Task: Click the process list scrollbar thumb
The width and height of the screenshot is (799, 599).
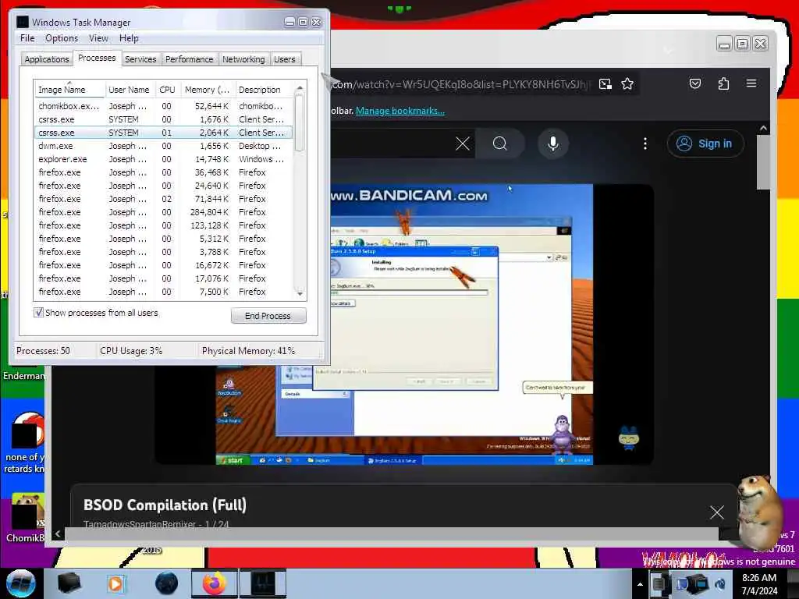Action: click(x=300, y=122)
